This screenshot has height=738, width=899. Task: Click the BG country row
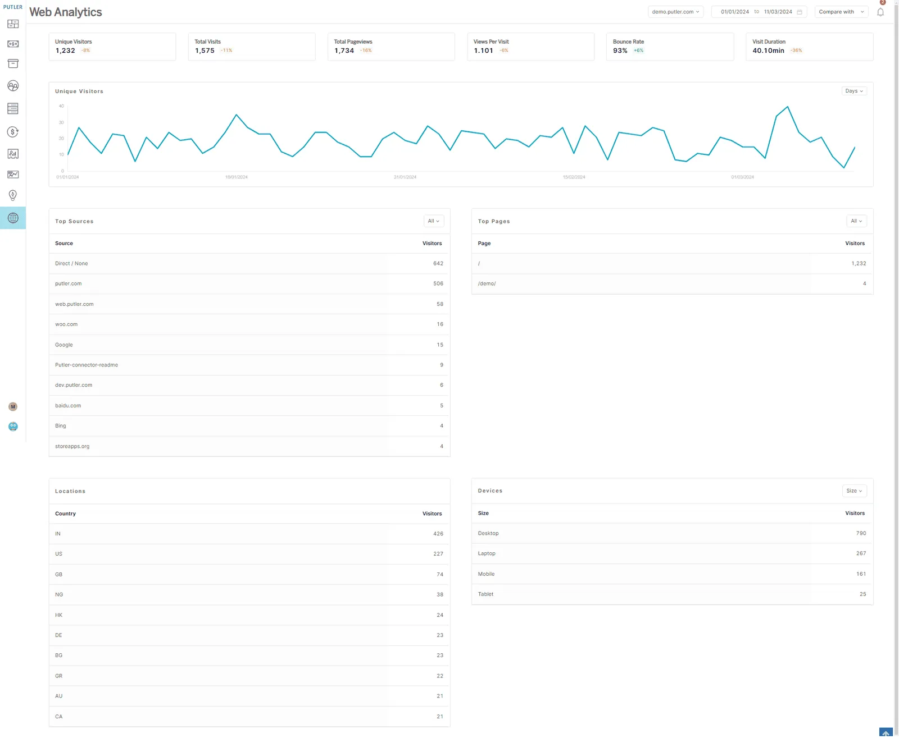click(x=249, y=656)
